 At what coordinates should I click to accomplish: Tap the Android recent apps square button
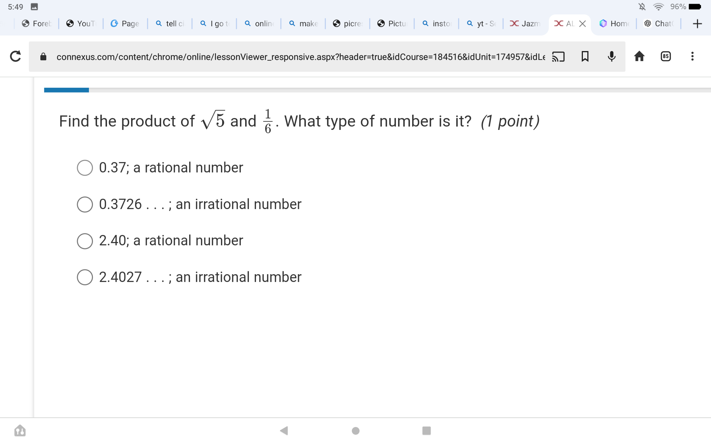click(427, 430)
